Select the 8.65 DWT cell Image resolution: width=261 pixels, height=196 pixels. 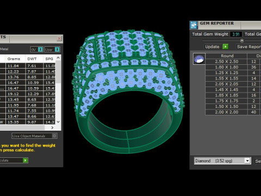pyautogui.click(x=34, y=100)
